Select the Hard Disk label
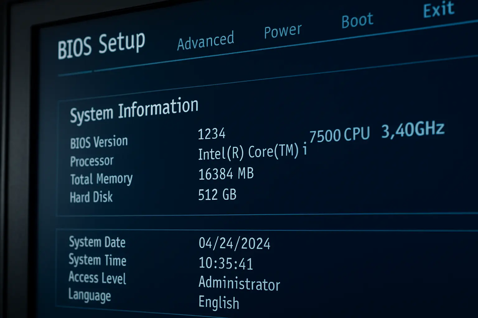 91,197
